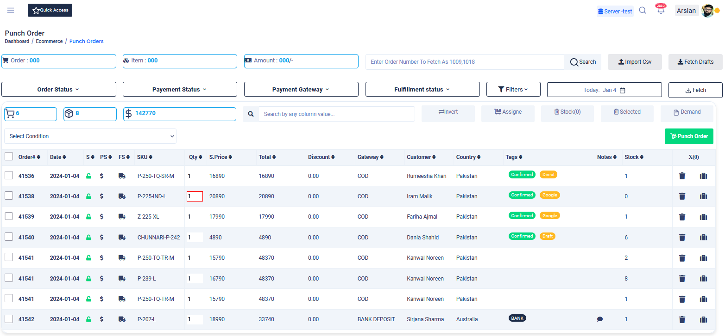Screen dimensions: 725x336
Task: Select the checkbox for order 41542
Action: 9,319
